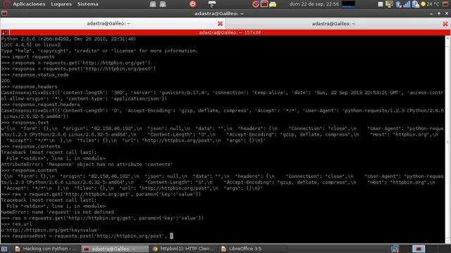
Task: Click the small white square tray icon
Action: 381,4
